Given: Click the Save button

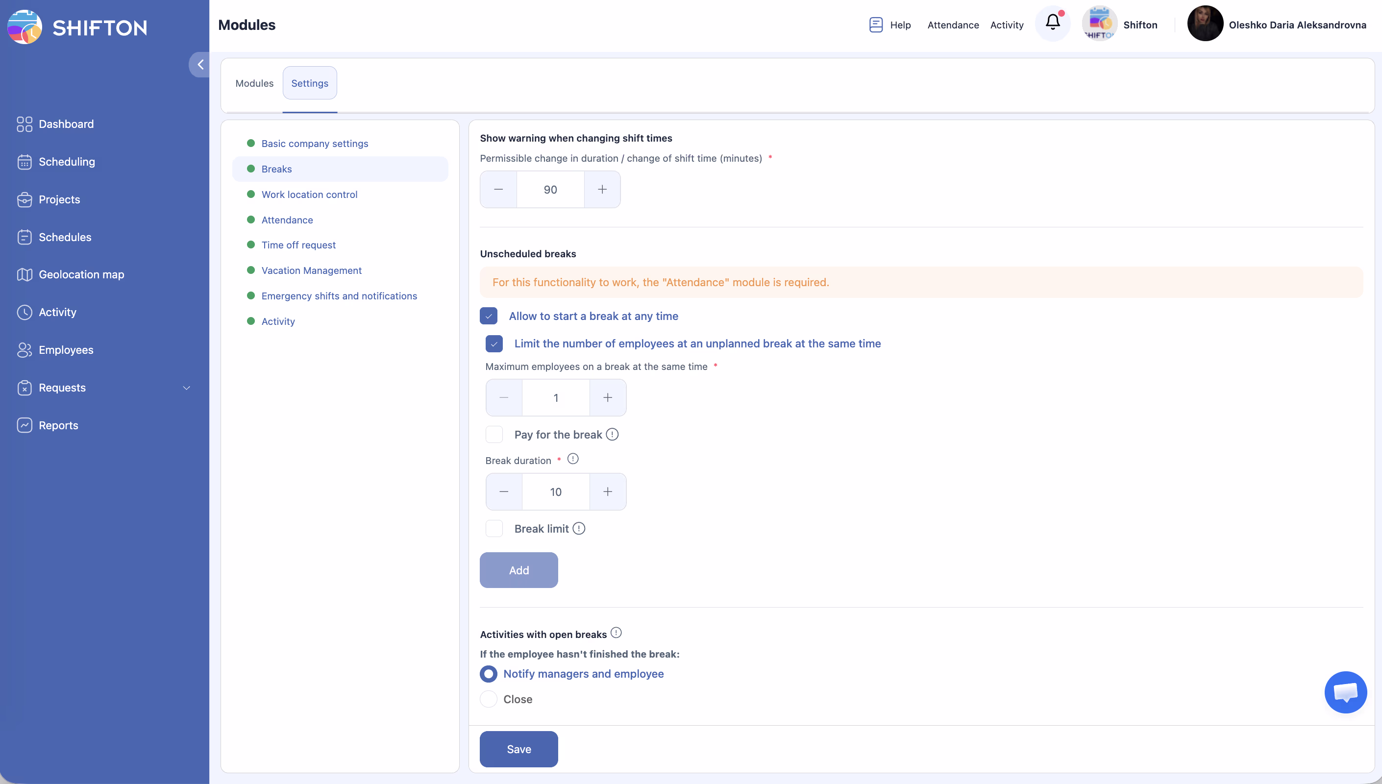Looking at the screenshot, I should click(x=518, y=749).
